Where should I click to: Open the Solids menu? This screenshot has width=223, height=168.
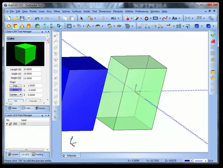click(87, 11)
